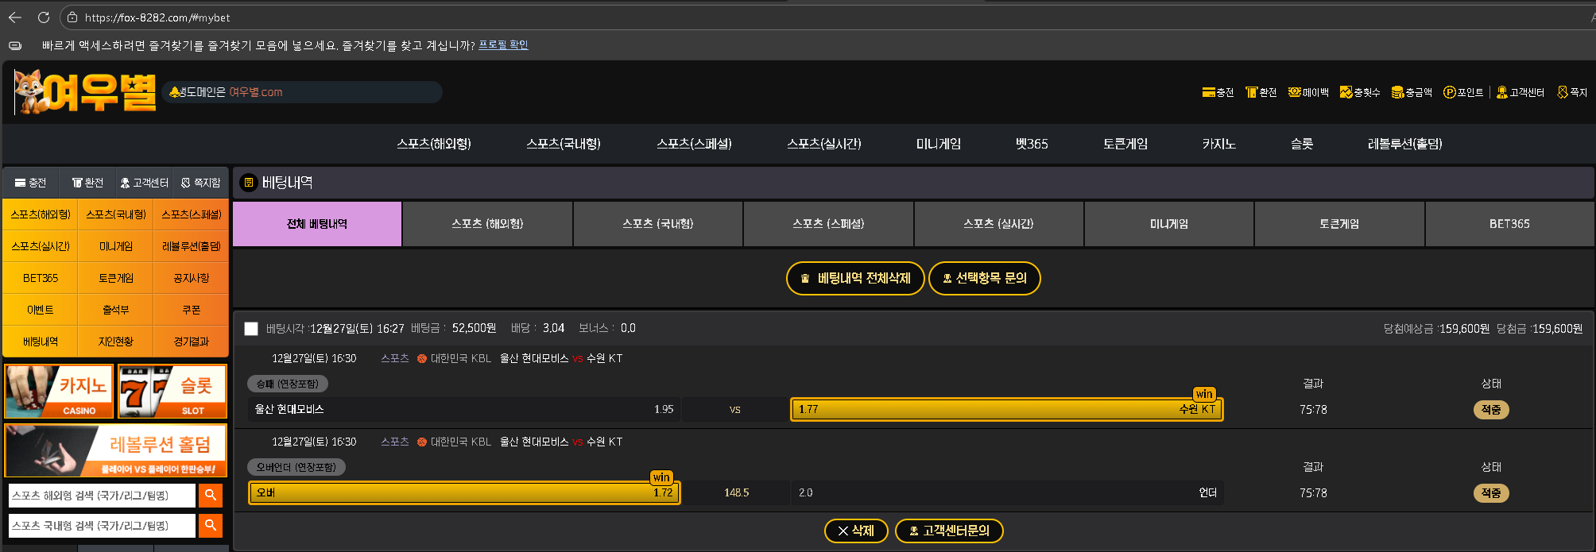Open 고객센터 icon in top header

coord(1520,93)
